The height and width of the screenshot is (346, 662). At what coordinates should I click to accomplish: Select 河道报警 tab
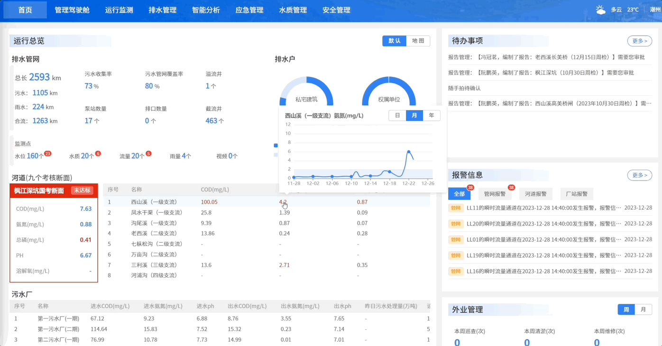(536, 194)
